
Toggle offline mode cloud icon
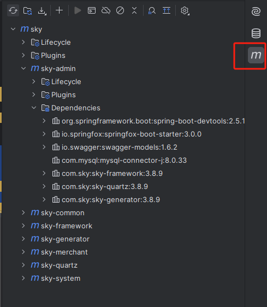tap(106, 10)
